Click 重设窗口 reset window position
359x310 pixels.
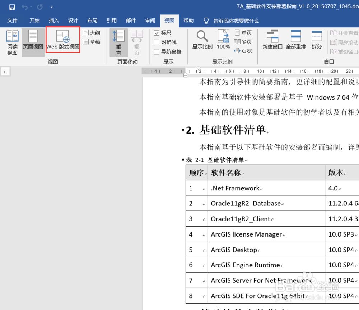click(x=344, y=52)
